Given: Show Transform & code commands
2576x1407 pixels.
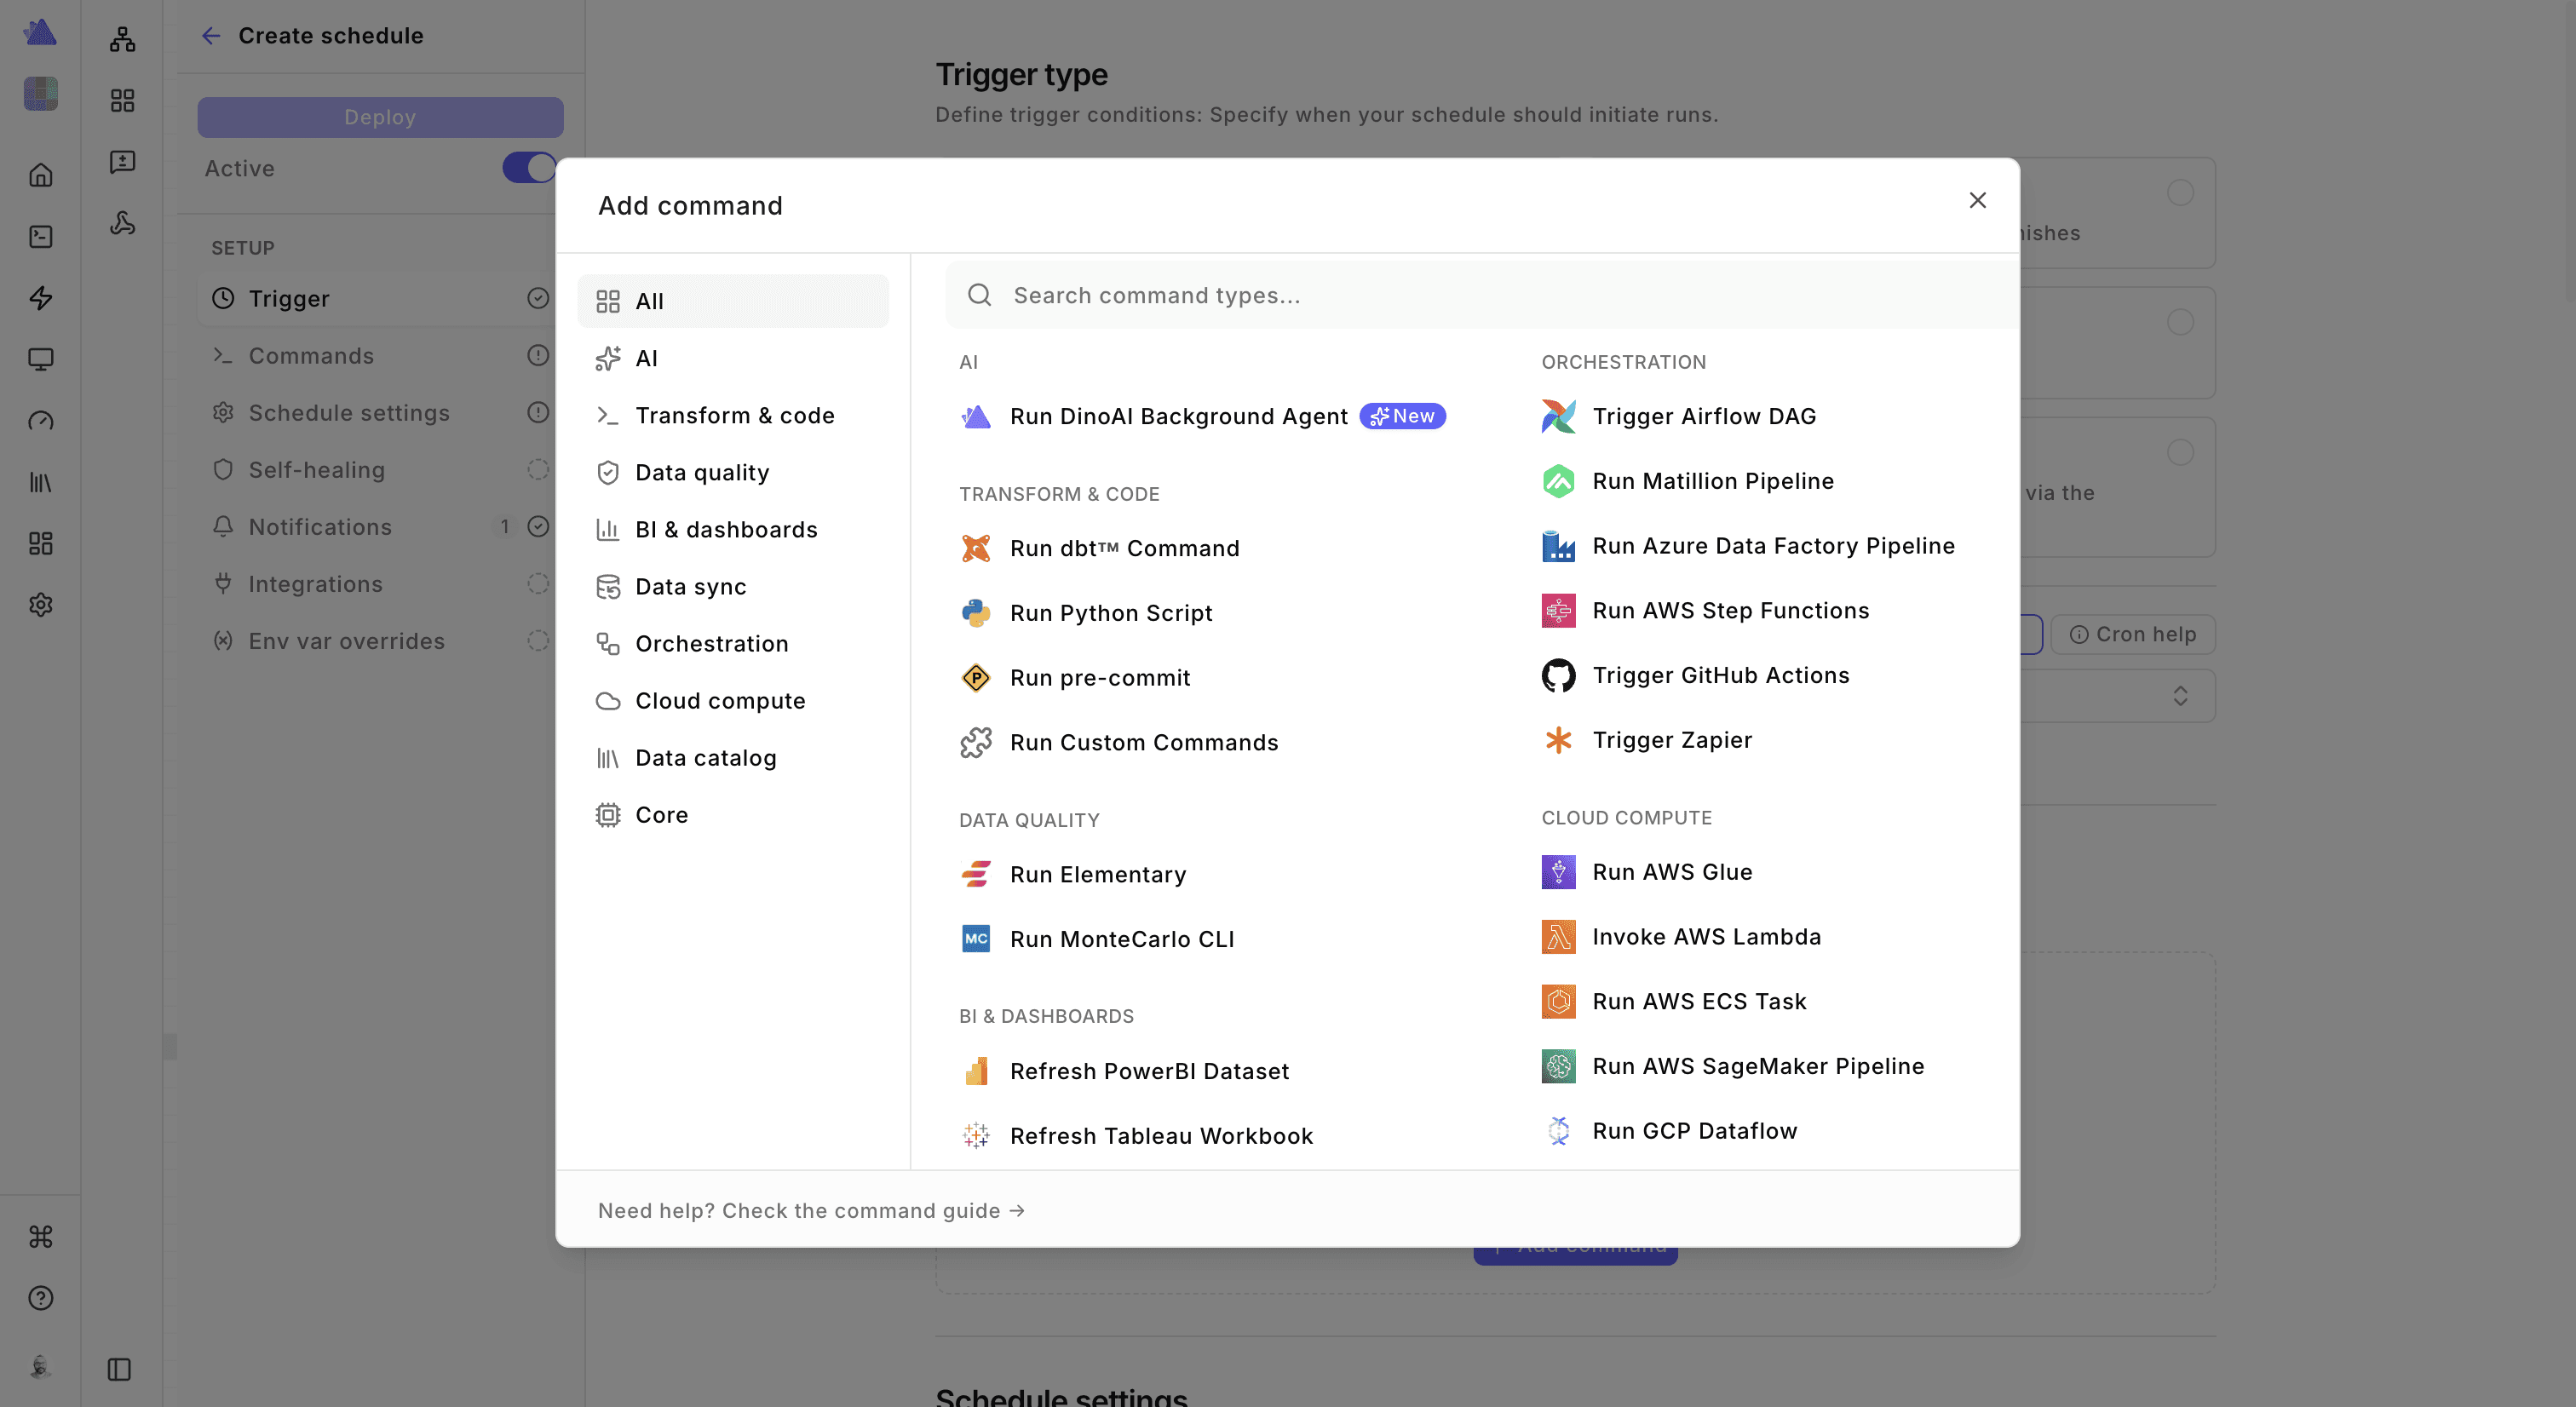Looking at the screenshot, I should [733, 416].
